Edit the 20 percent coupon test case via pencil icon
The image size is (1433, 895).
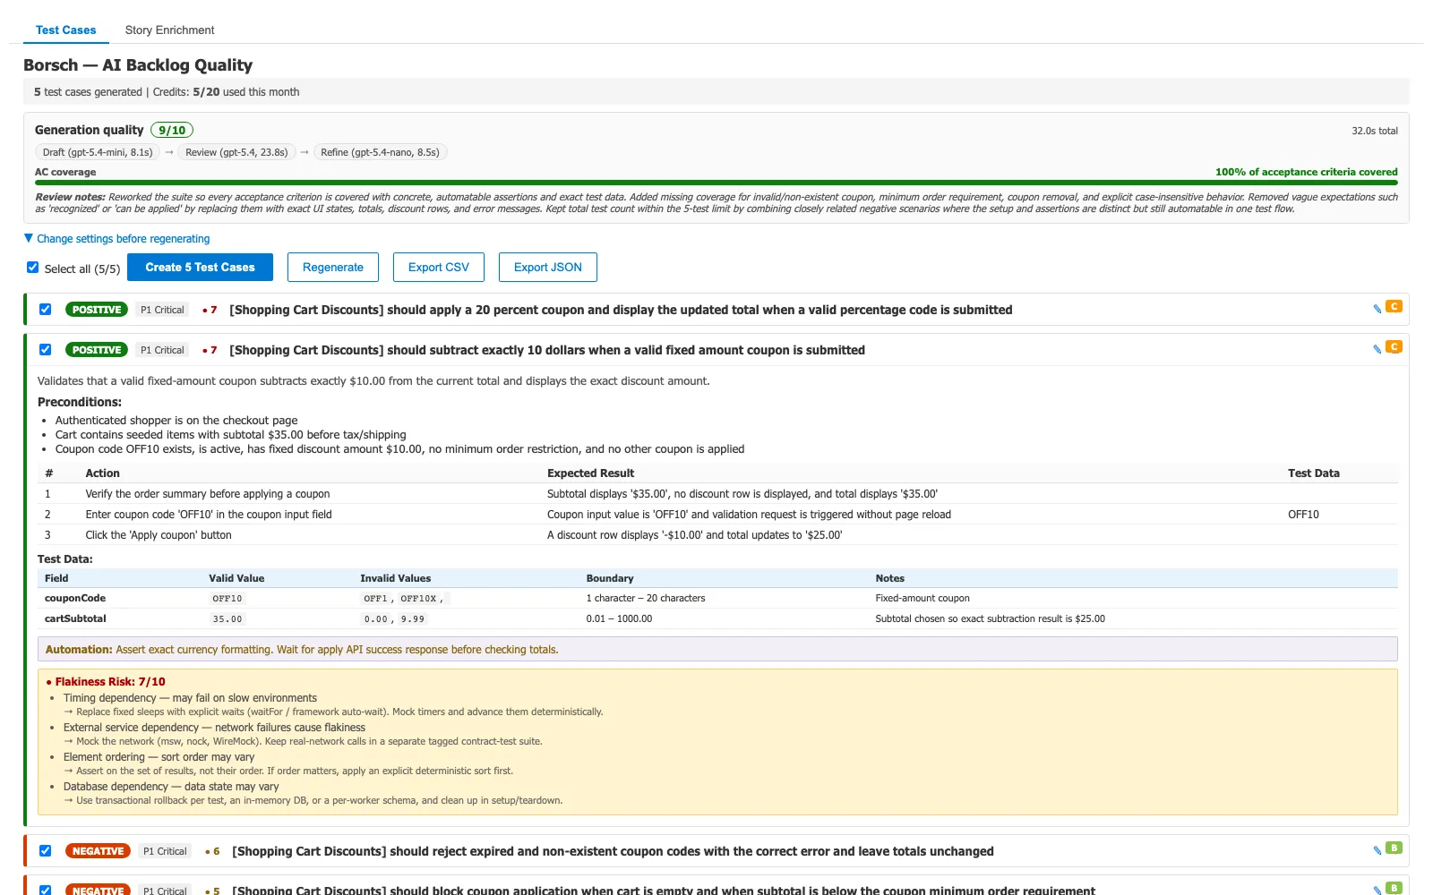(1377, 309)
